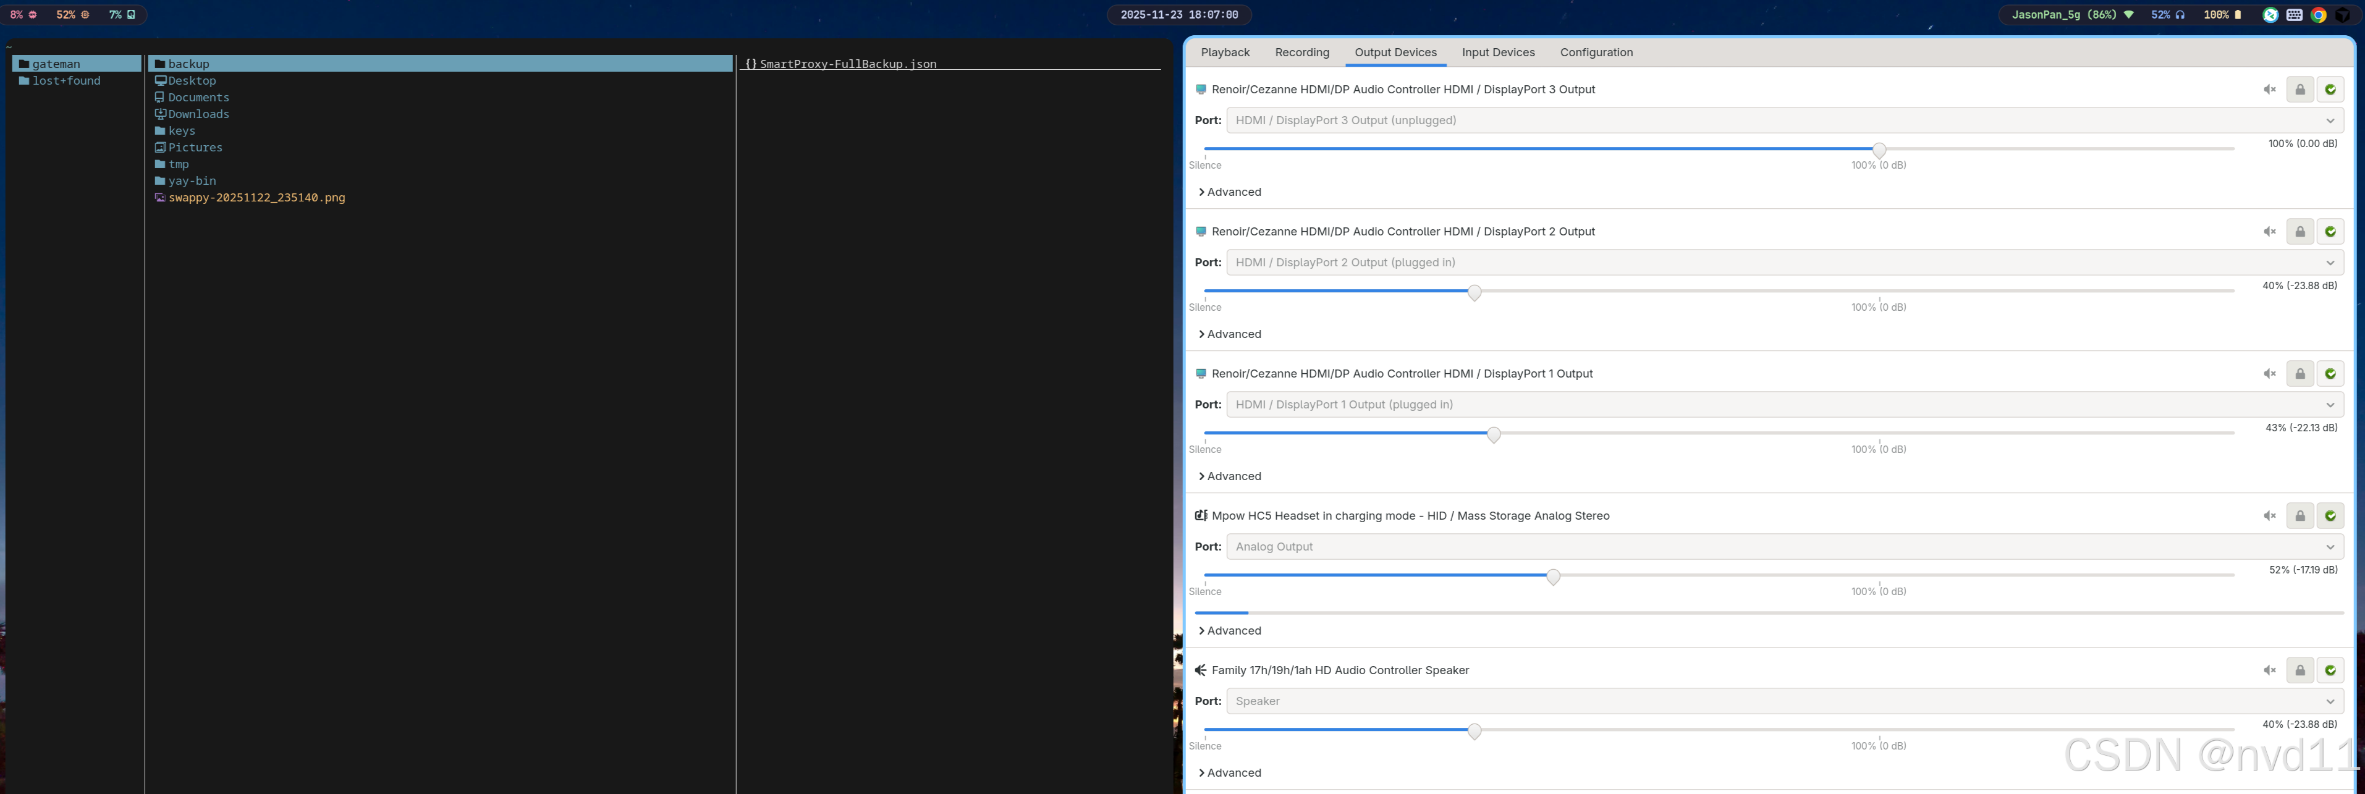Open the Configuration tab
Viewport: 2365px width, 794px height.
click(x=1596, y=53)
